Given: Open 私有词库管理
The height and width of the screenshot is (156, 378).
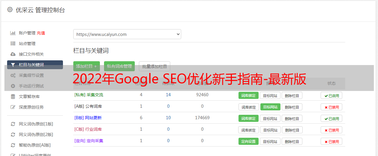Looking at the screenshot, I should (119, 66).
